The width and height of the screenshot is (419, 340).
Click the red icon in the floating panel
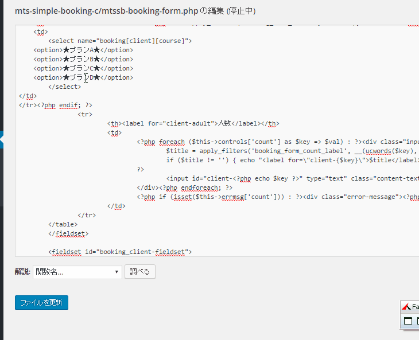(x=406, y=307)
